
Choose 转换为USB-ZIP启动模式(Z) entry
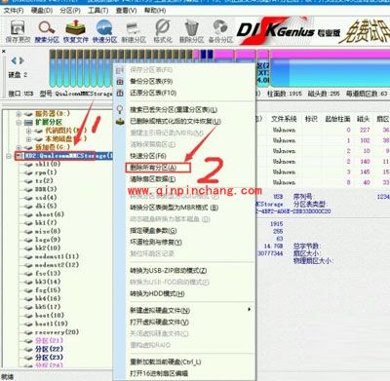[x=169, y=270]
